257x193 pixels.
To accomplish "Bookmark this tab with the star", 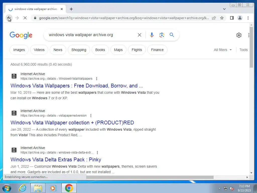I will (x=222, y=18).
